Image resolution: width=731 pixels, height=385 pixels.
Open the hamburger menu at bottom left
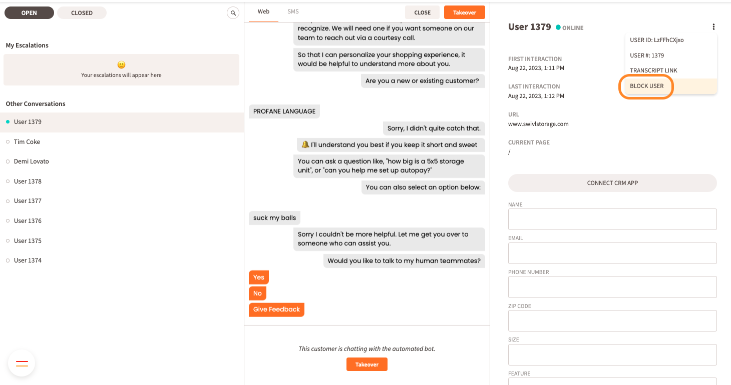tap(21, 363)
